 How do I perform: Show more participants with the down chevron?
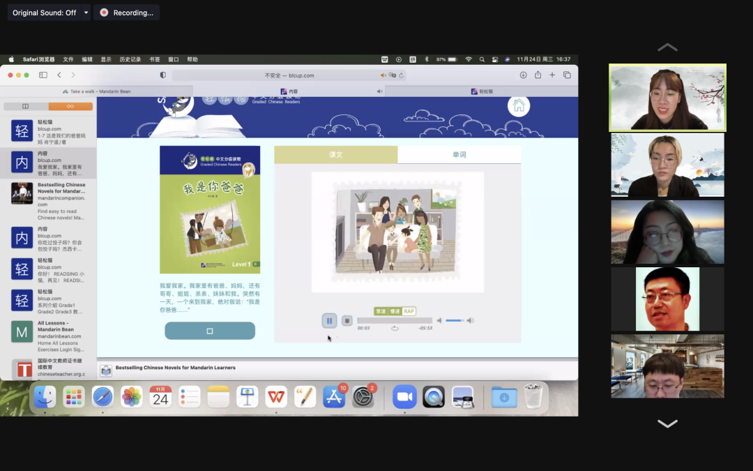(x=667, y=424)
